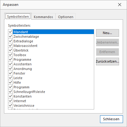Close dialog with the Schliessen button
Image resolution: width=127 pixels, height=127 pixels.
111,119
